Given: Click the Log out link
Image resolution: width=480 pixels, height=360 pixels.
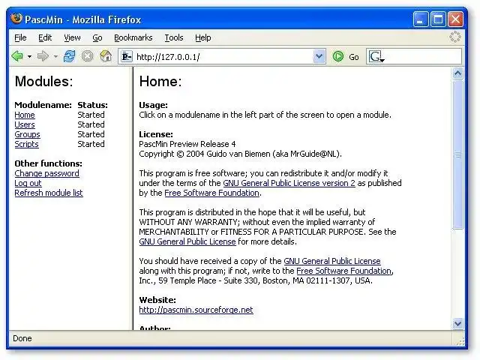Looking at the screenshot, I should (x=28, y=183).
